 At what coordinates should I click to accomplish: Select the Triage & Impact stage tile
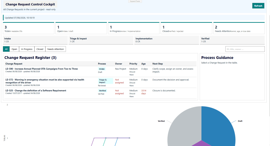click(101, 40)
